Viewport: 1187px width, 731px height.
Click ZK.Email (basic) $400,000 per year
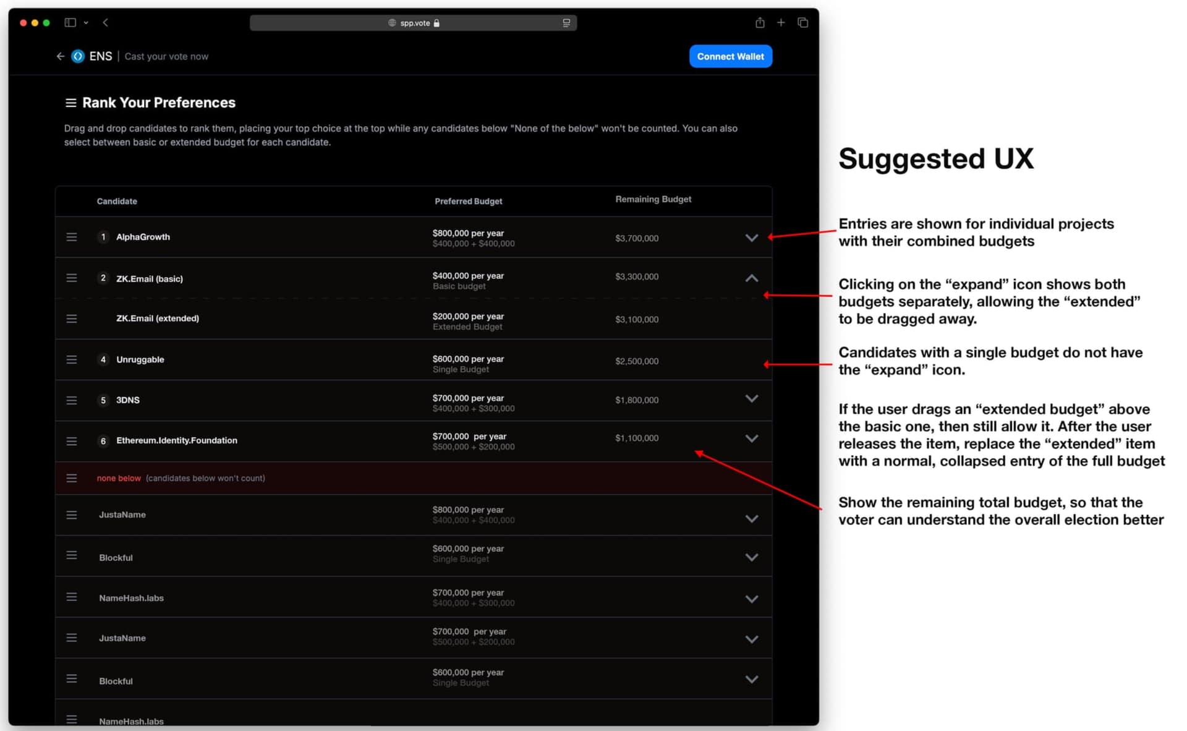pyautogui.click(x=468, y=276)
